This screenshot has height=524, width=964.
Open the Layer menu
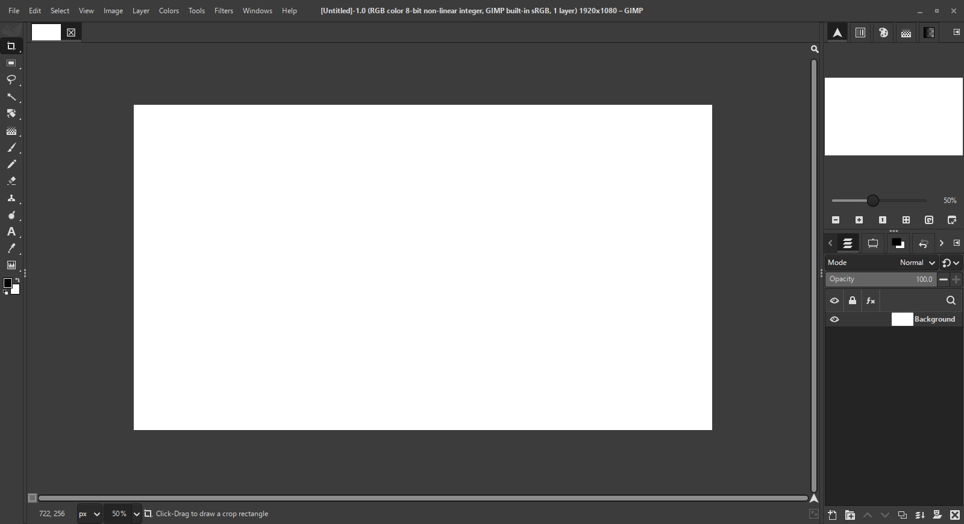141,11
